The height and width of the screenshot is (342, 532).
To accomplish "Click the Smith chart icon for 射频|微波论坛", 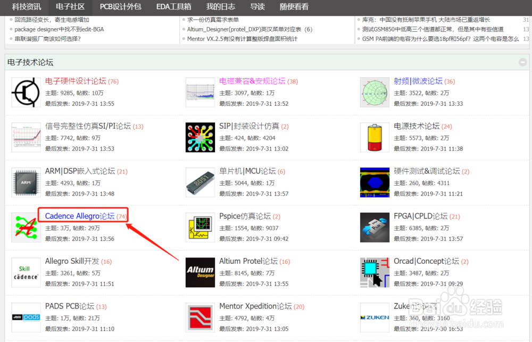I will click(x=375, y=93).
